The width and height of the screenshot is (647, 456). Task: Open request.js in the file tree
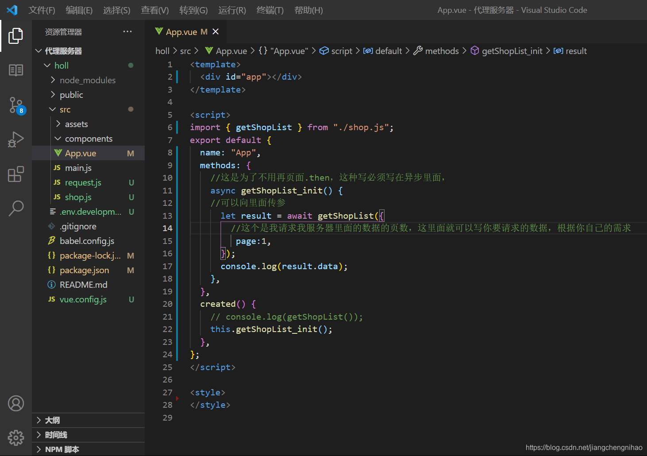88,182
